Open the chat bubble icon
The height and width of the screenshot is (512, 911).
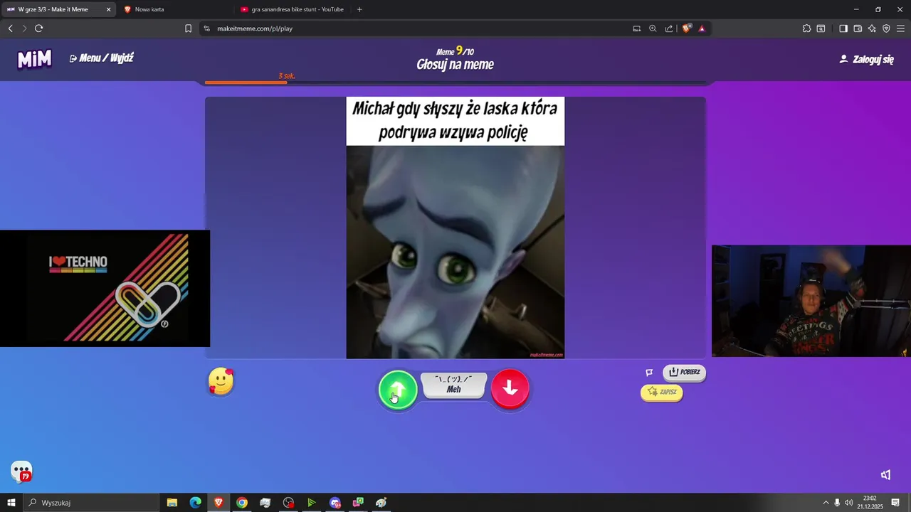21,471
